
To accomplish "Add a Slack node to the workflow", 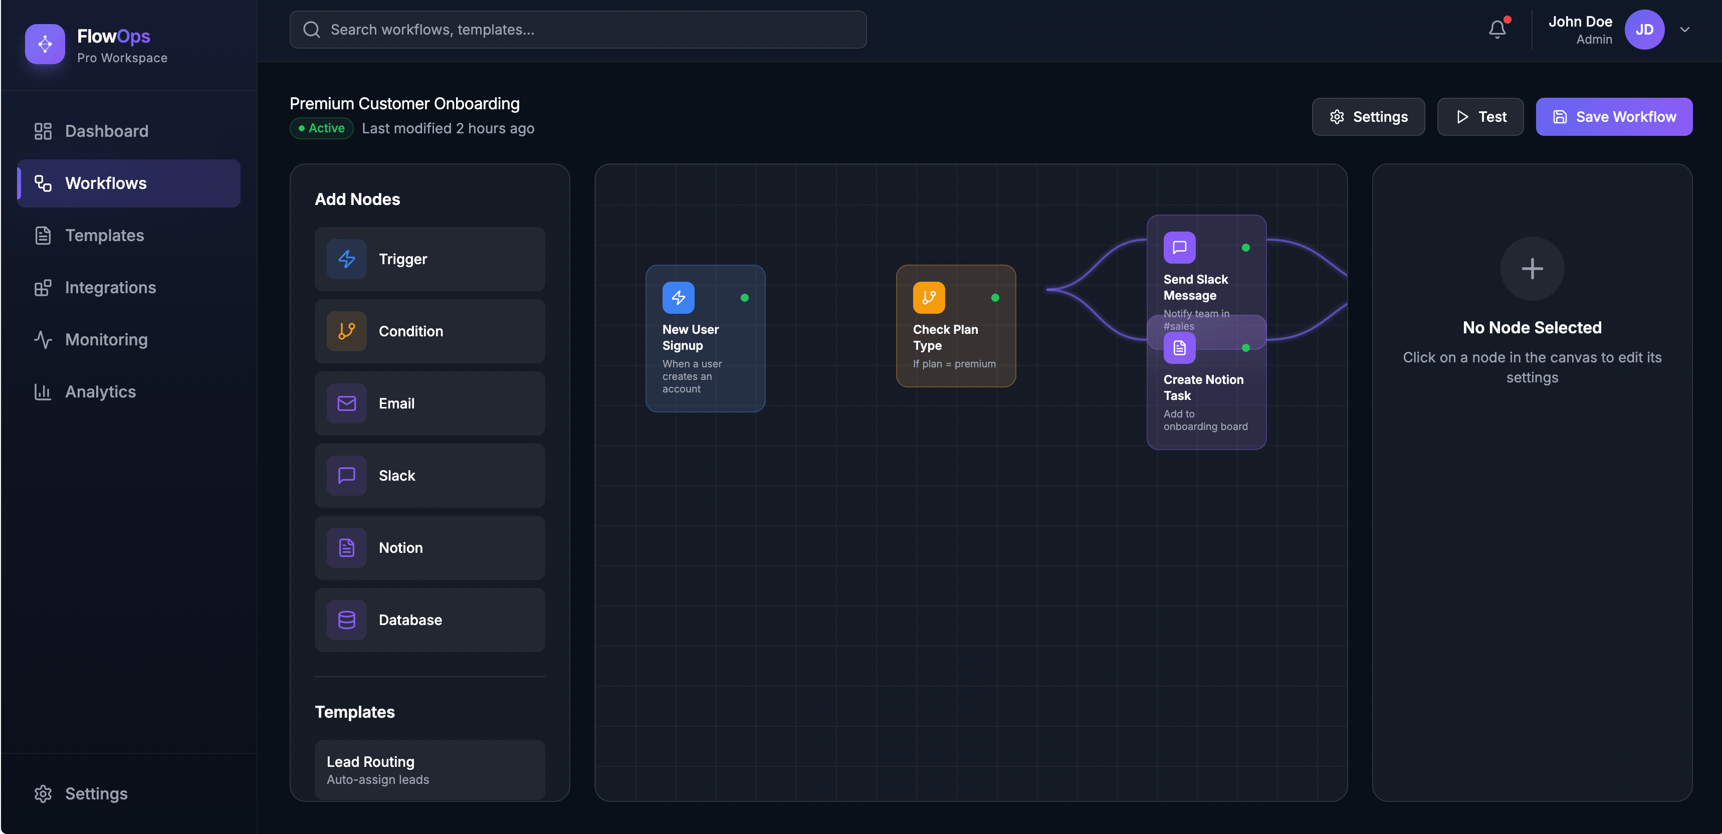I will pyautogui.click(x=429, y=475).
